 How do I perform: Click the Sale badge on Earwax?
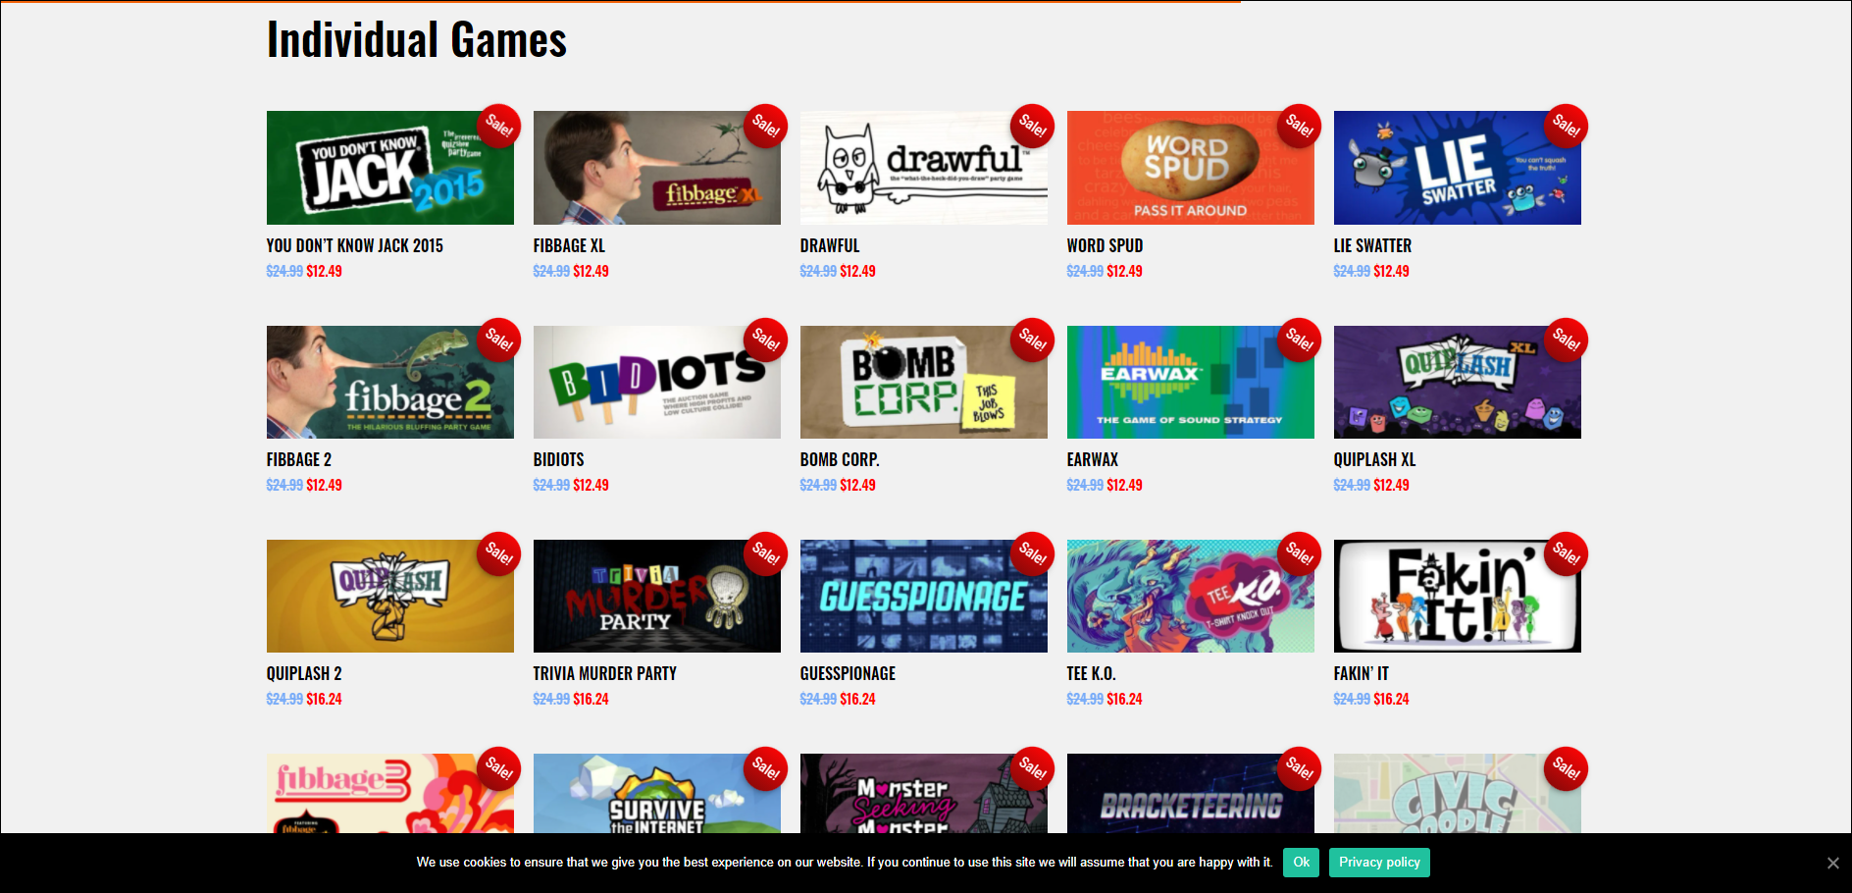(x=1299, y=340)
